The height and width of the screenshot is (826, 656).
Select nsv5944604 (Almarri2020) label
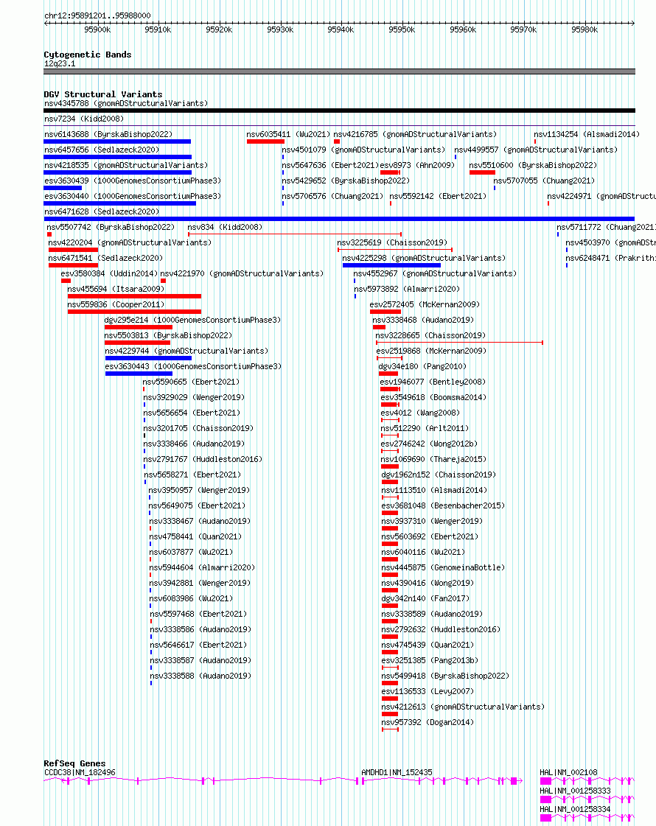[x=202, y=567]
